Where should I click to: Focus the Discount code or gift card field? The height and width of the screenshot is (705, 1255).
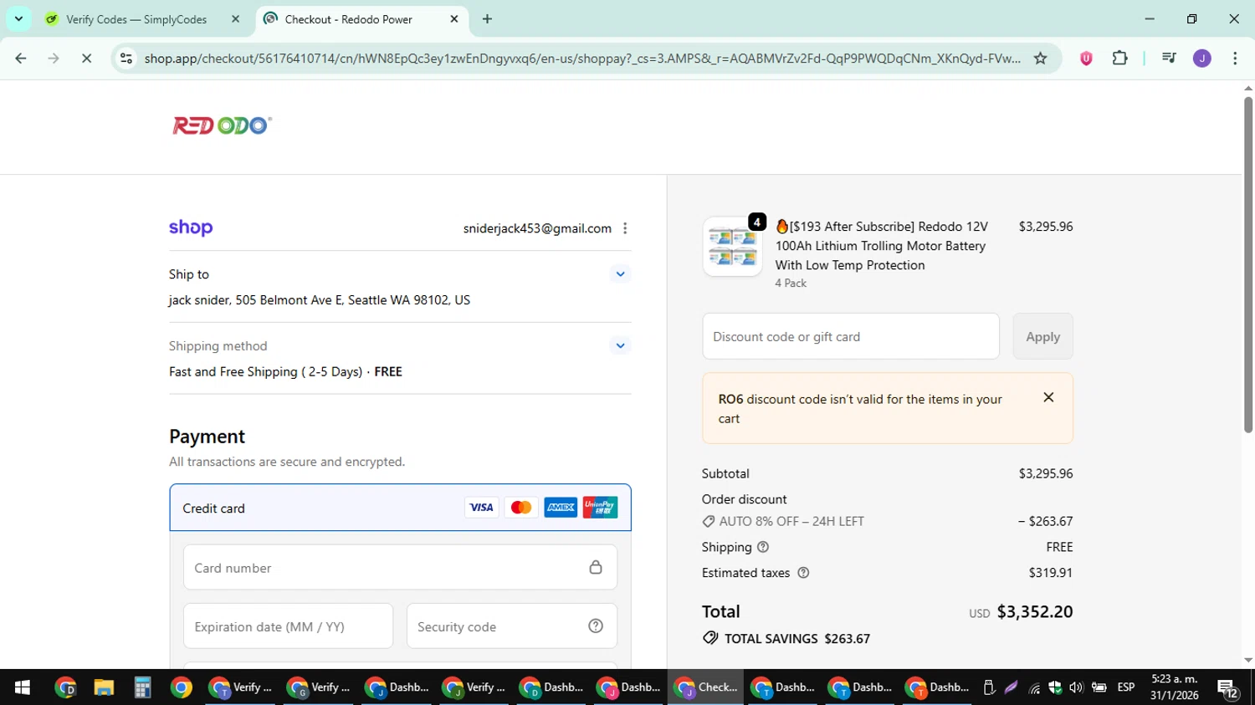pyautogui.click(x=851, y=336)
